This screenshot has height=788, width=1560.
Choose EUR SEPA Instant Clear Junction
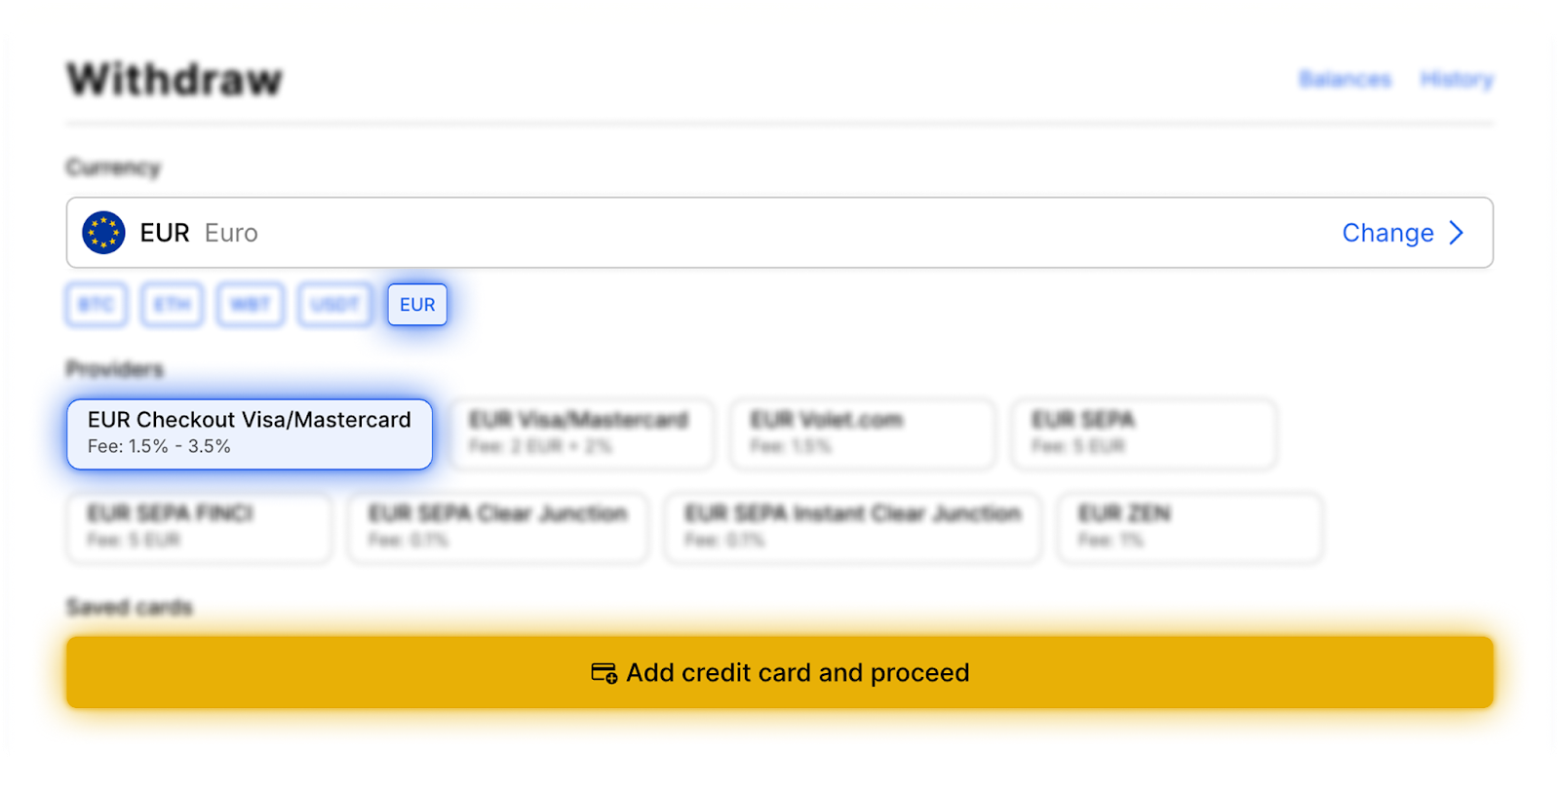853,527
